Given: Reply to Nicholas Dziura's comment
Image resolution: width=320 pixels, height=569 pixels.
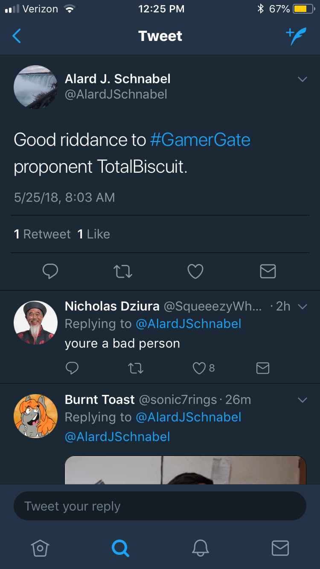Looking at the screenshot, I should [72, 368].
